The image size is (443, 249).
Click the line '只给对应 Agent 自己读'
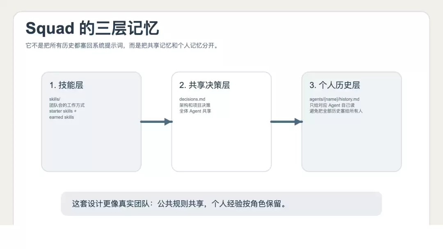point(332,105)
